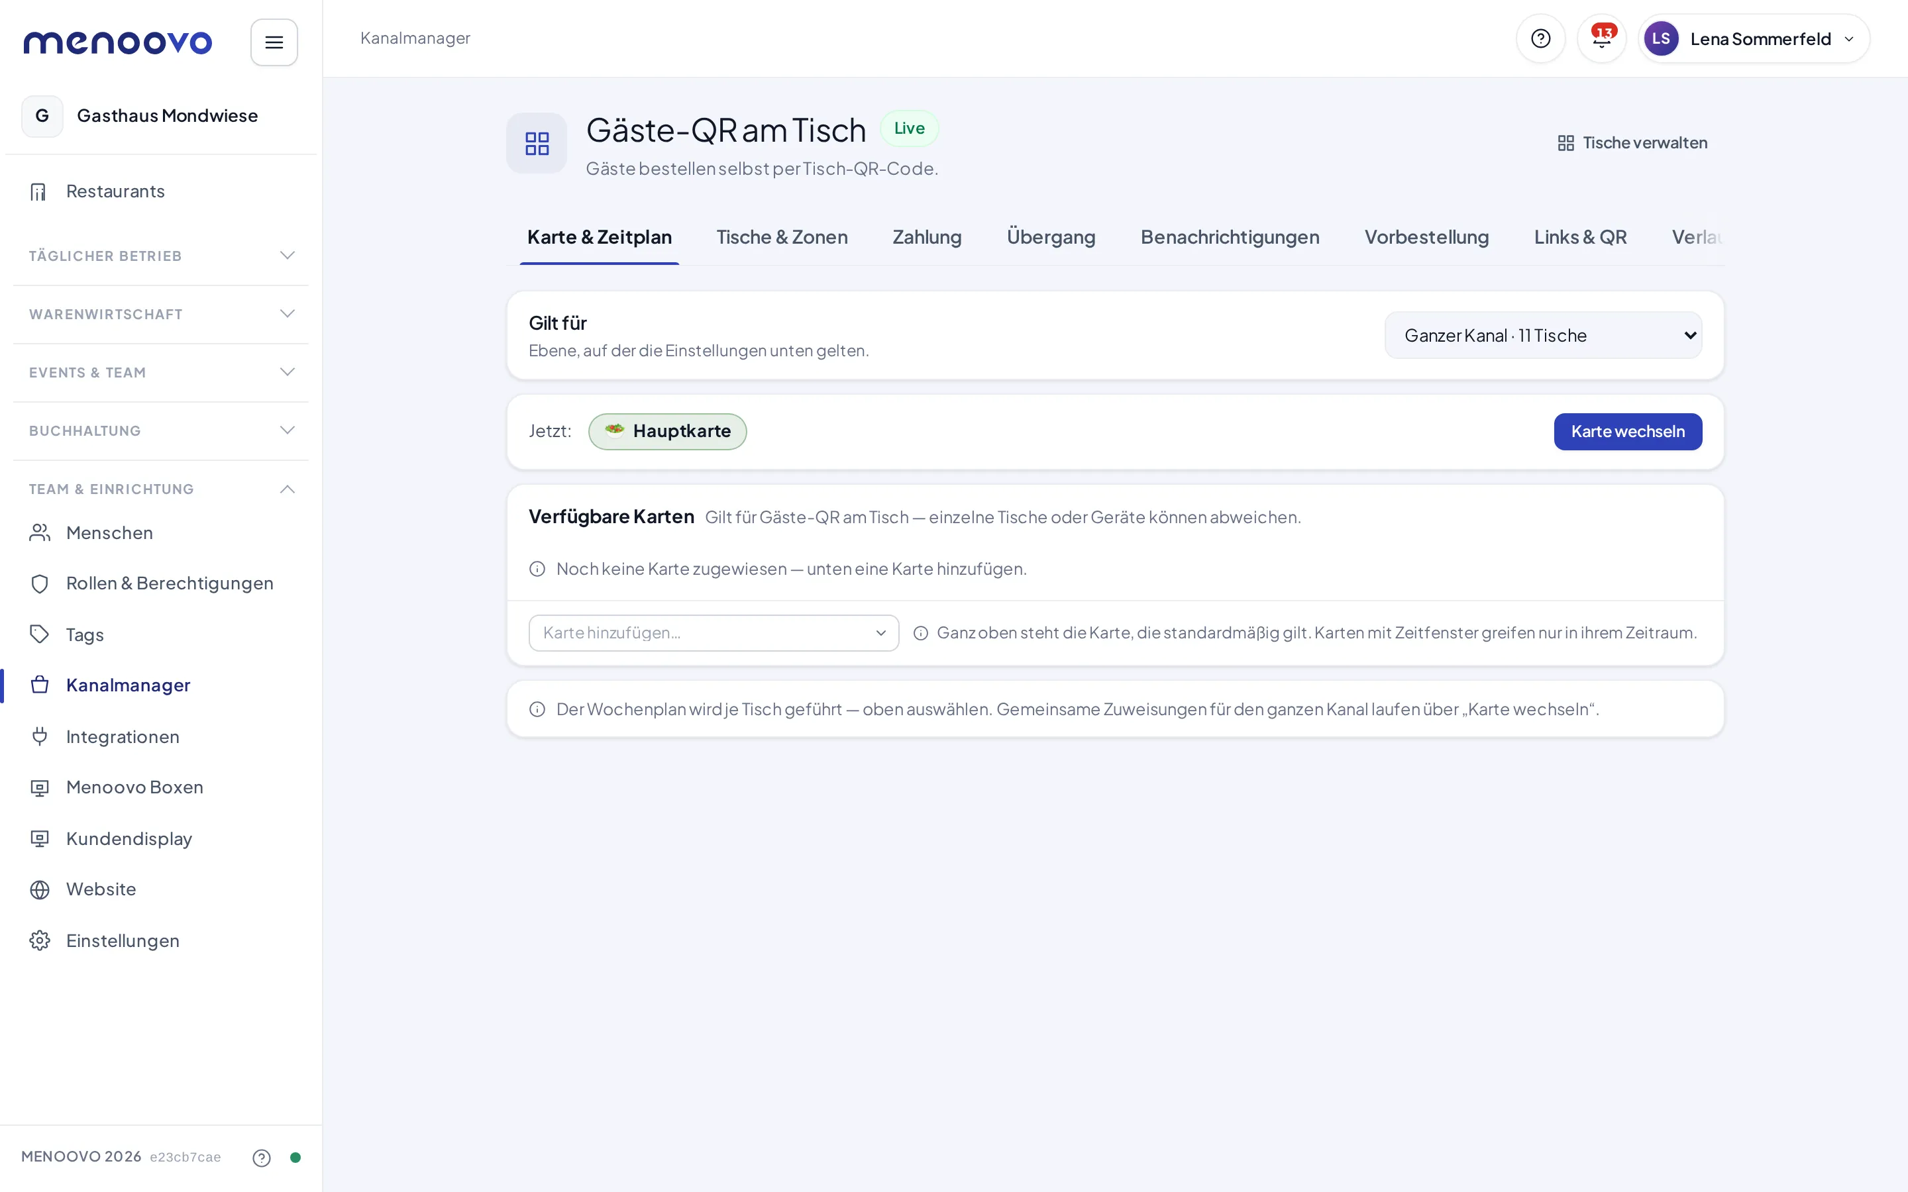Click the Tags label icon

(40, 634)
